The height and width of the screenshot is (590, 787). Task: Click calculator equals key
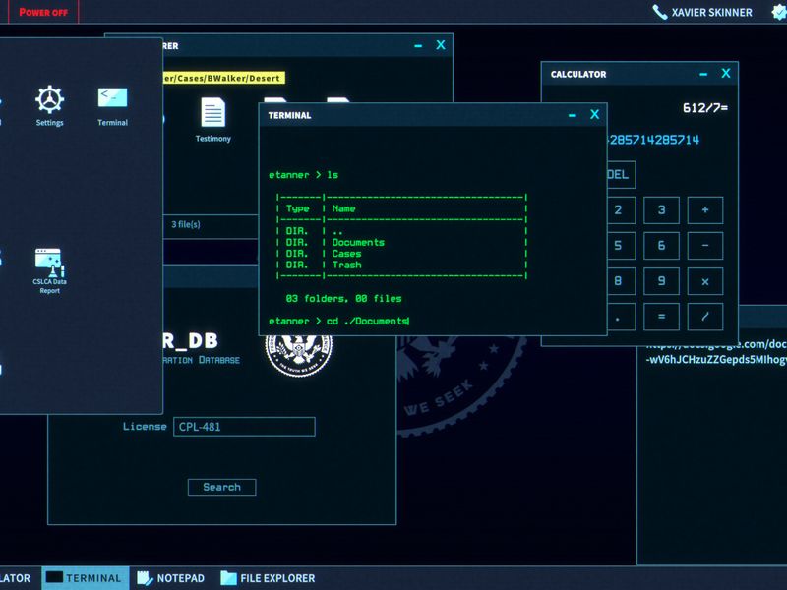point(661,317)
